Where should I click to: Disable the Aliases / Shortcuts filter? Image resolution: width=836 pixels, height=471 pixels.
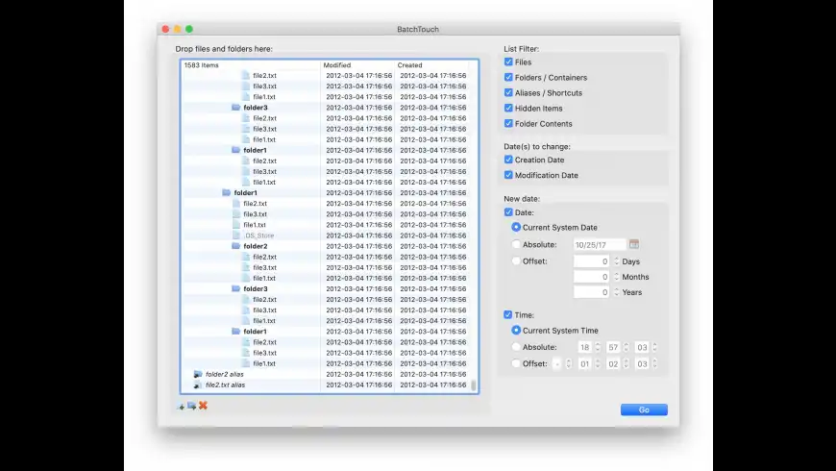click(x=508, y=93)
